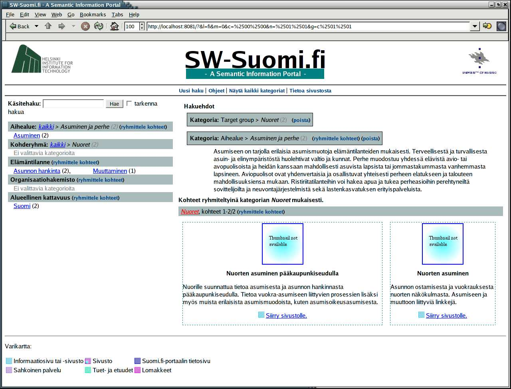The image size is (511, 389).
Task: Click the Lomakkeet legend icon
Action: 138,370
